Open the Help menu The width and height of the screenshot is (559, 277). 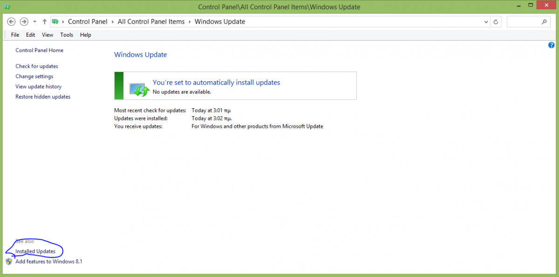coord(85,35)
